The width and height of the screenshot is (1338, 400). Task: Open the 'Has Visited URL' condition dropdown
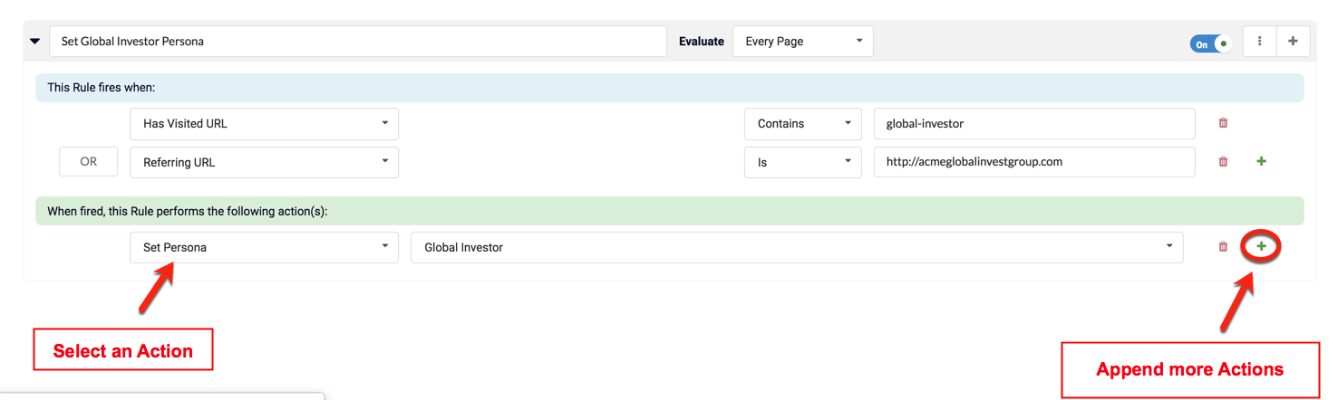pyautogui.click(x=264, y=124)
